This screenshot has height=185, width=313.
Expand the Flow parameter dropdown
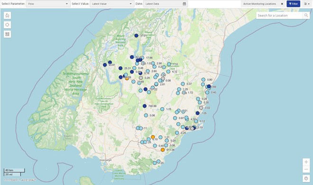click(48, 4)
